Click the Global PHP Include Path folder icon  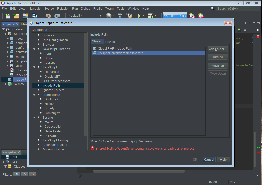(95, 49)
